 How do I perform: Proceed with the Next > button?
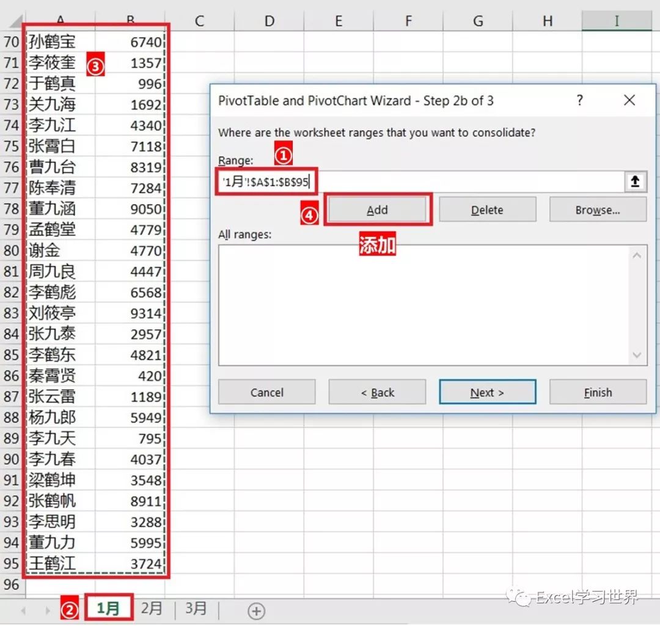[487, 393]
